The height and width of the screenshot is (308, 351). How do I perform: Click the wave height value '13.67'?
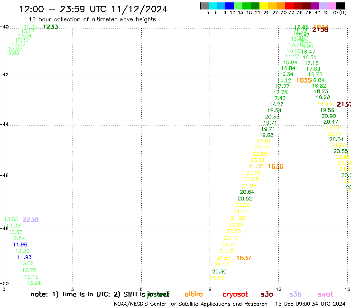point(28,31)
